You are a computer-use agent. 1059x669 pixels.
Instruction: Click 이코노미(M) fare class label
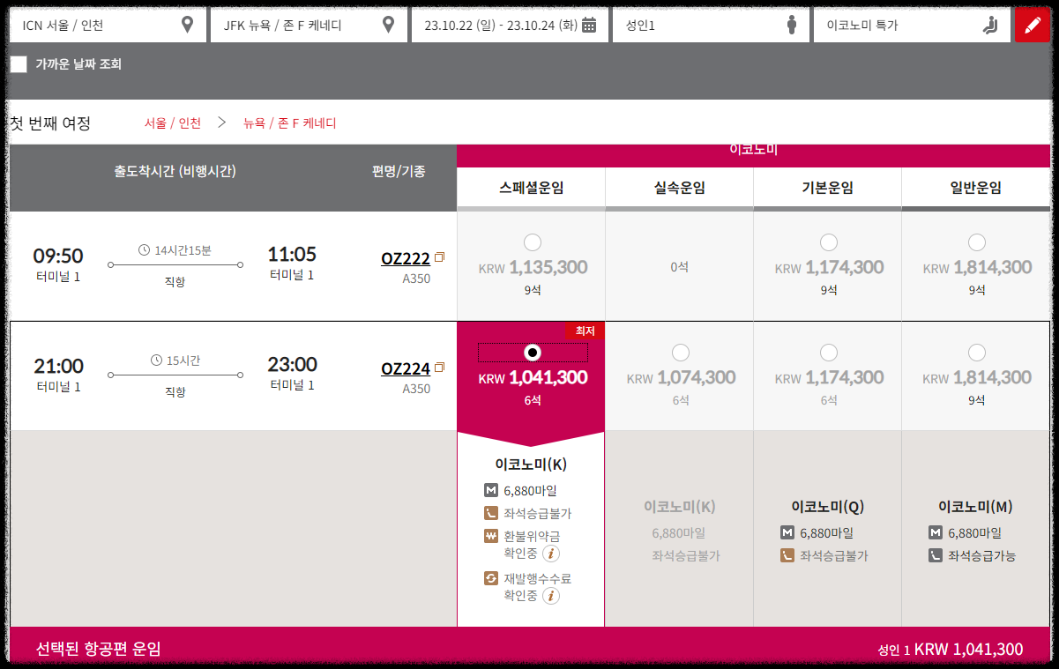click(x=975, y=507)
